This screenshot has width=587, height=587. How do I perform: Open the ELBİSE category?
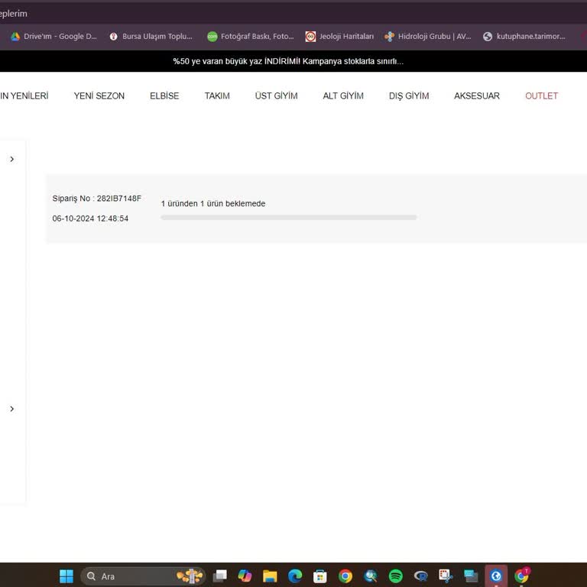pos(164,96)
